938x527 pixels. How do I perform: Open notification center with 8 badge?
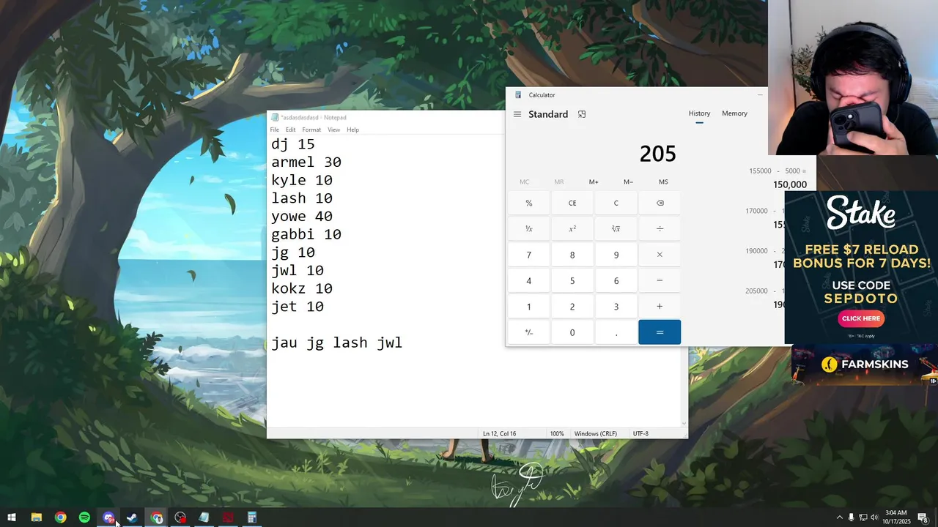point(923,517)
